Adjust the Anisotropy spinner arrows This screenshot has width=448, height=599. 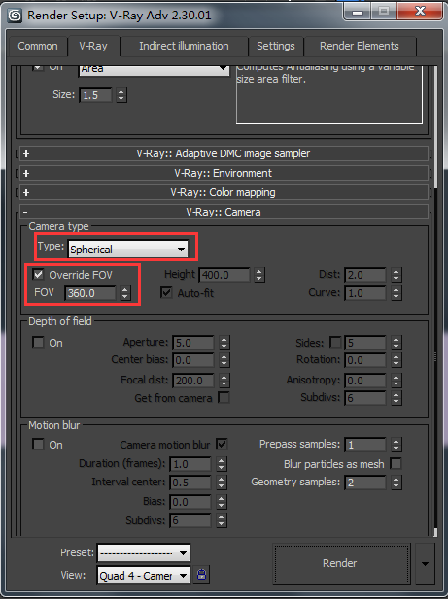click(396, 381)
